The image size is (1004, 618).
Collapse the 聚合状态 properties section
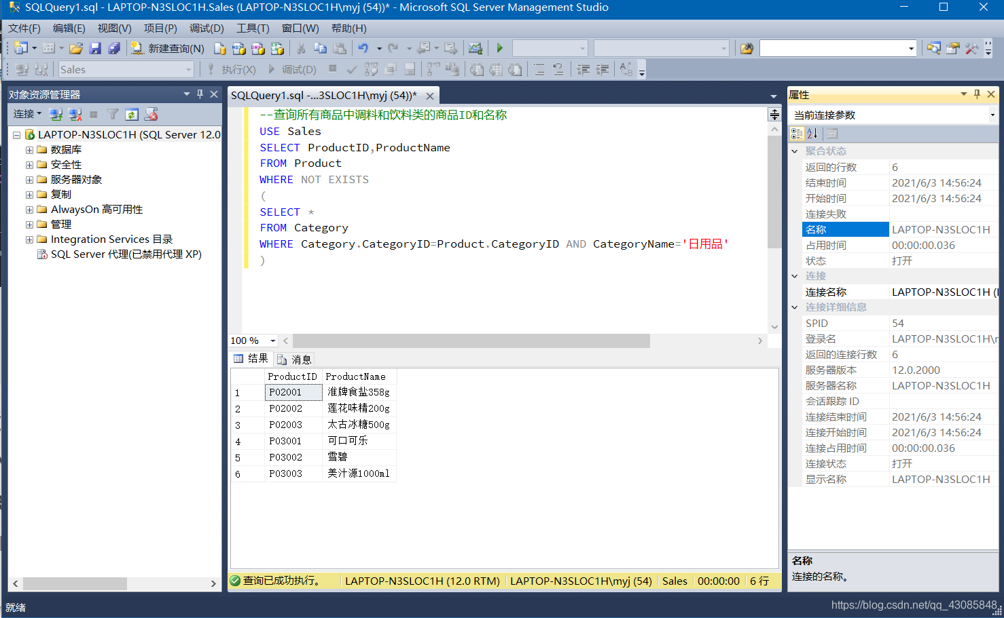coord(795,151)
